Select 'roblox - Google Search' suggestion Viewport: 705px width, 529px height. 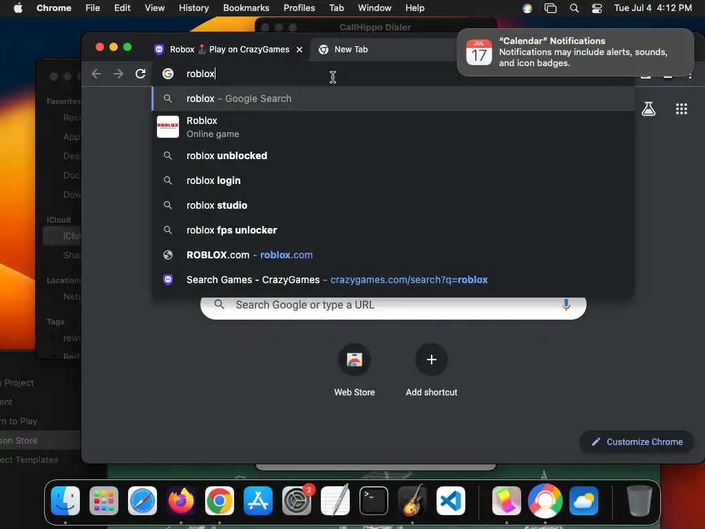pyautogui.click(x=393, y=98)
